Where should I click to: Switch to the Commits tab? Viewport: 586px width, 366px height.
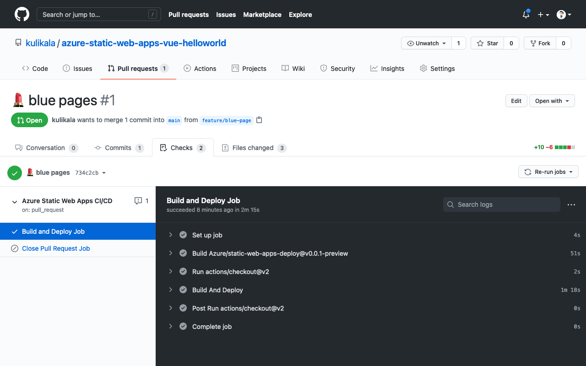click(x=119, y=148)
